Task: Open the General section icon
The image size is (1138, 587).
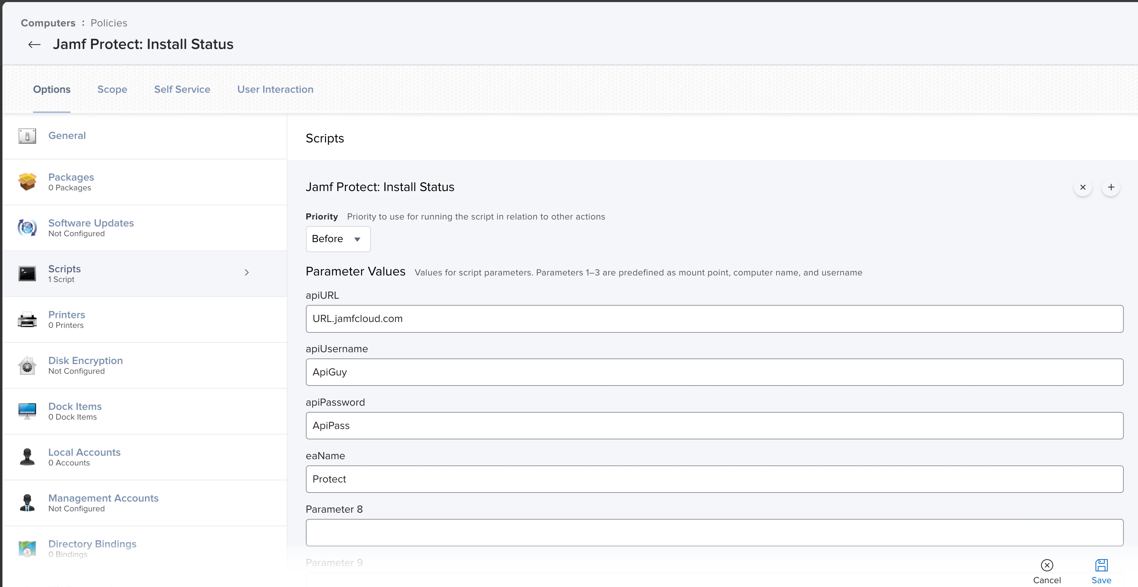Action: 27,136
